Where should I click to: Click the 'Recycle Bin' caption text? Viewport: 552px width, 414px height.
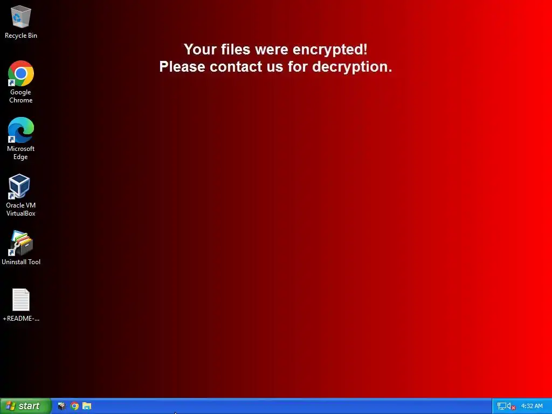coord(21,36)
